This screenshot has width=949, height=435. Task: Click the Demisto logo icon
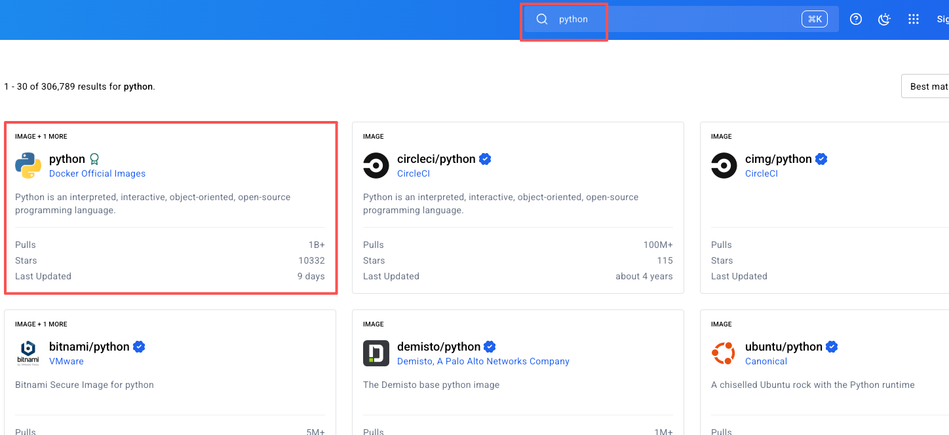point(376,353)
